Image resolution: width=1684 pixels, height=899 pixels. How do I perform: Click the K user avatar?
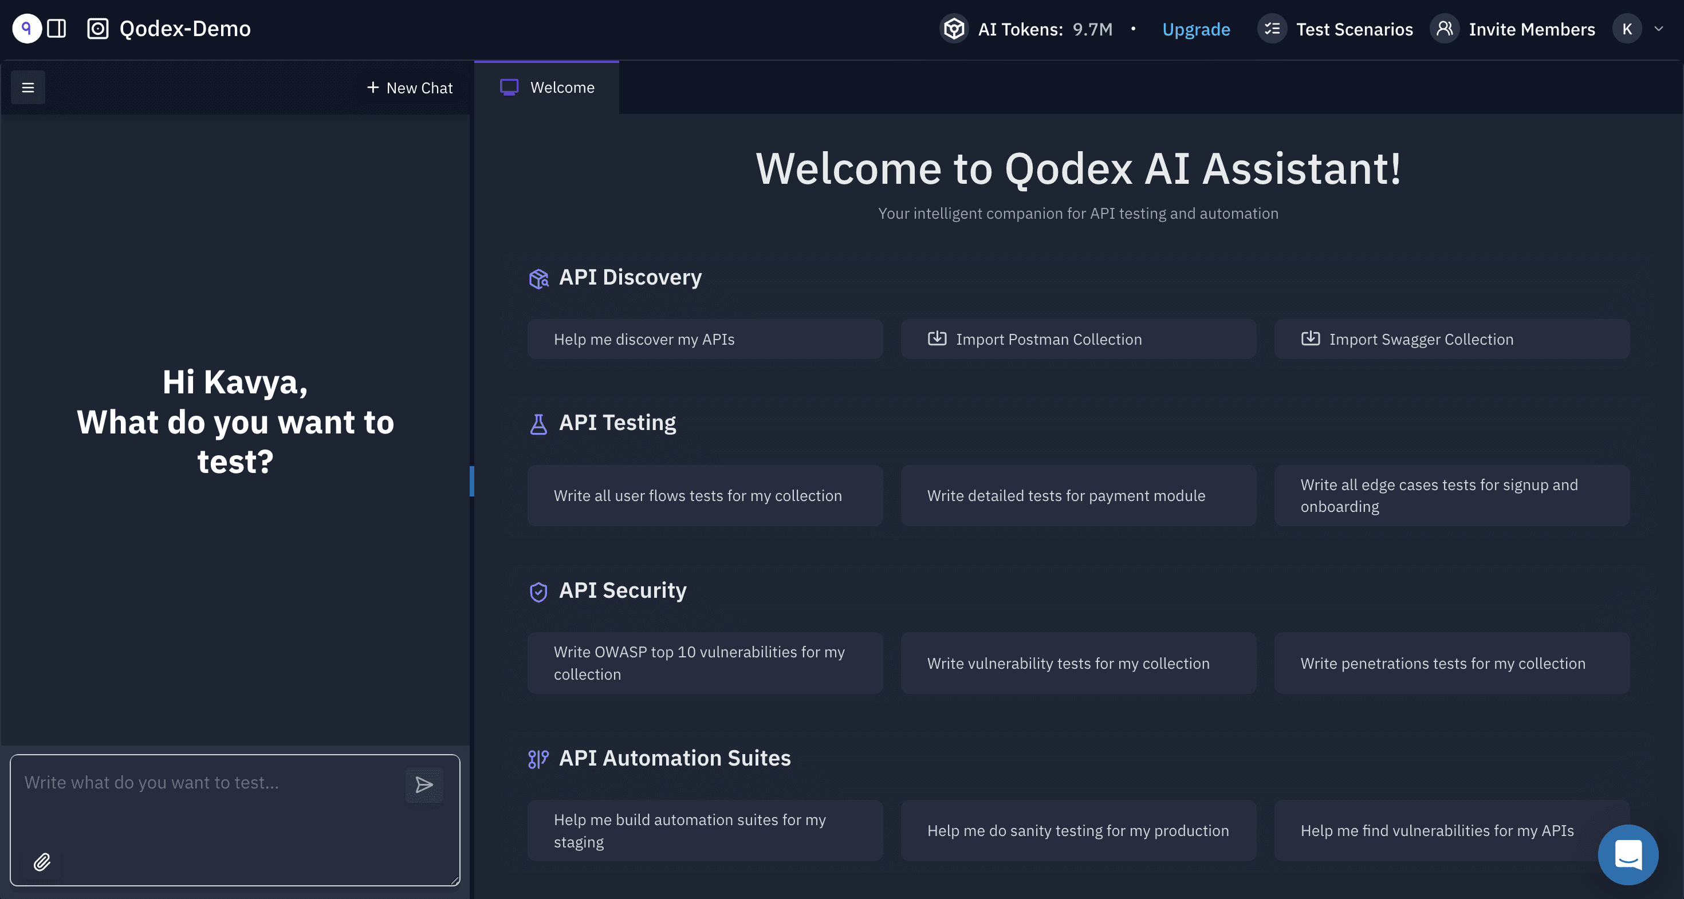point(1627,29)
